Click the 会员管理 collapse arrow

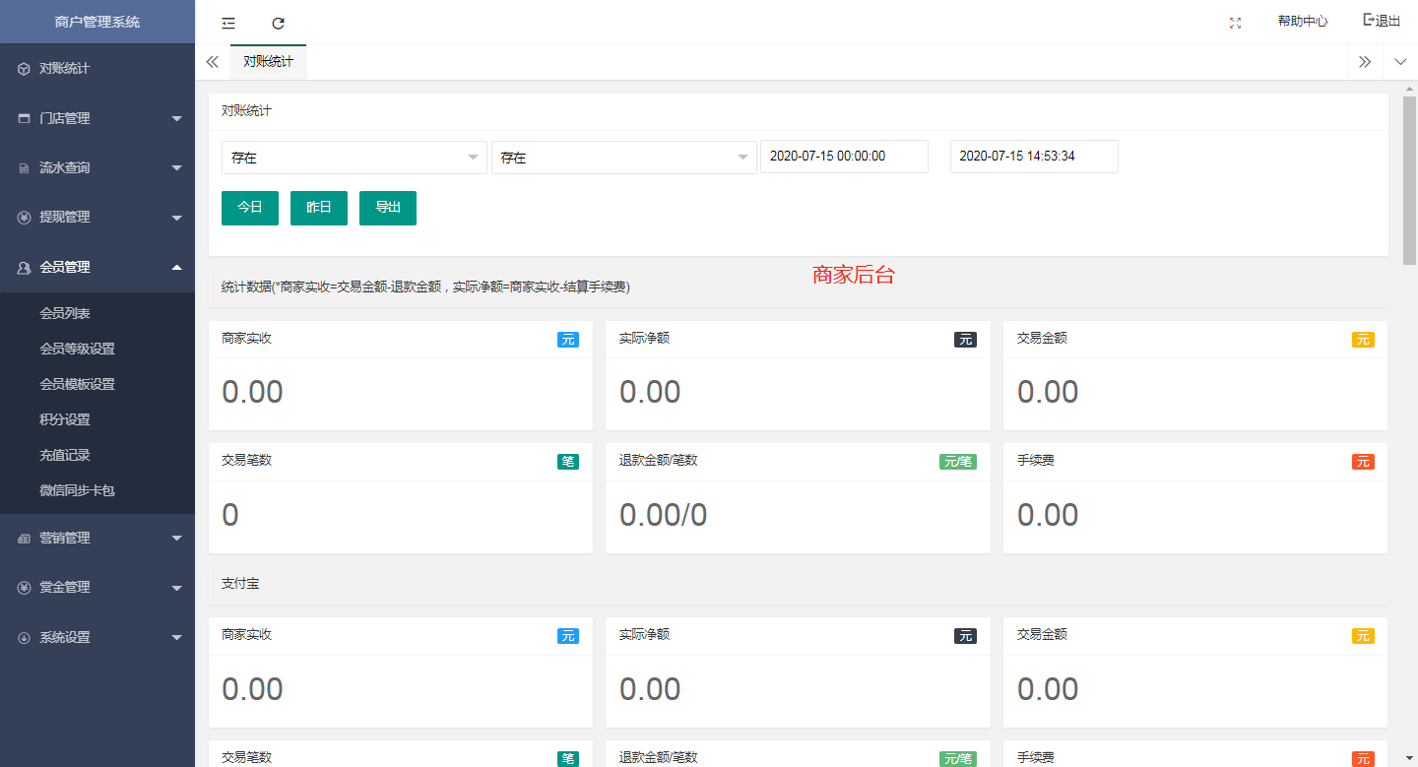pyautogui.click(x=177, y=266)
